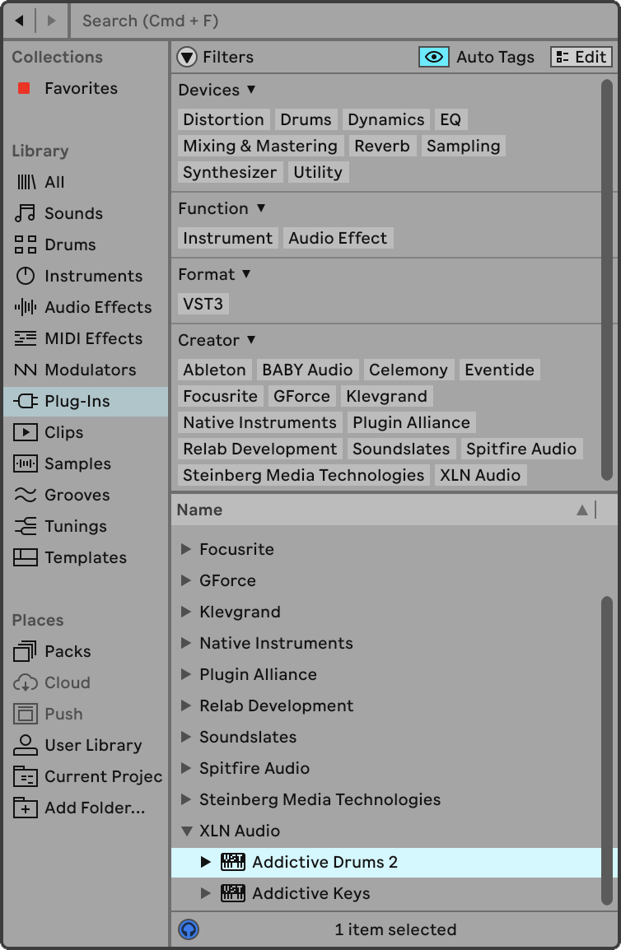The image size is (621, 950).
Task: Collapse the Filters section
Action: [188, 57]
